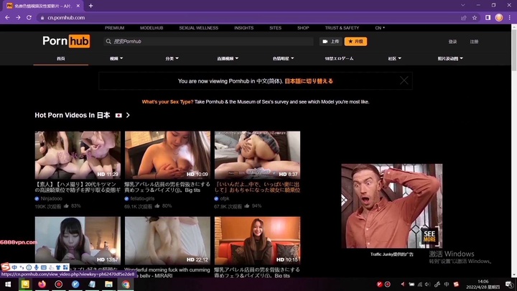Click the 登录 login link
Image resolution: width=517 pixels, height=291 pixels.
click(x=452, y=42)
